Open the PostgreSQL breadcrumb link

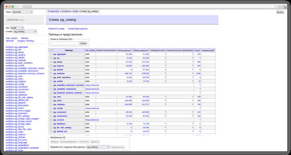coord(54,11)
